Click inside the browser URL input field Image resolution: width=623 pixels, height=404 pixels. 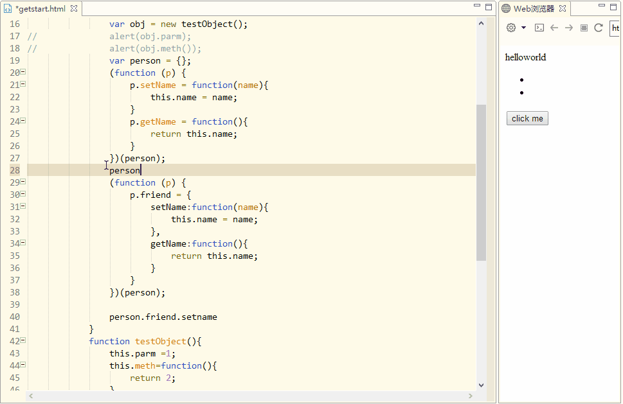click(615, 28)
